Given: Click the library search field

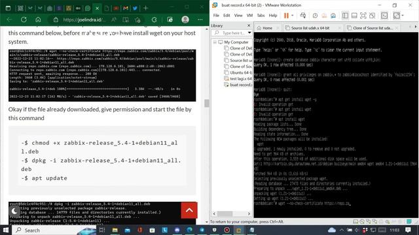Looking at the screenshot, I should coord(231,33).
